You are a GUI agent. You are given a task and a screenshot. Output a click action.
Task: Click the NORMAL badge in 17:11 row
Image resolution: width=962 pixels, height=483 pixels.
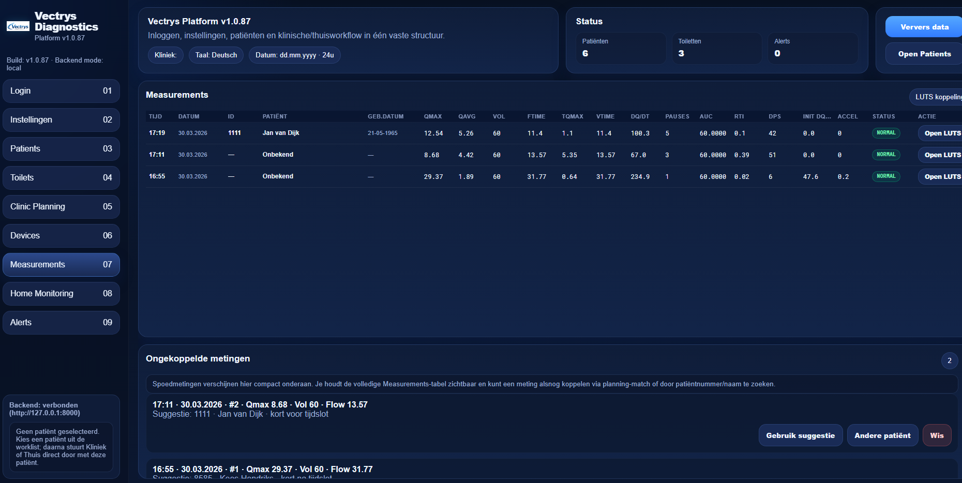[x=886, y=155]
